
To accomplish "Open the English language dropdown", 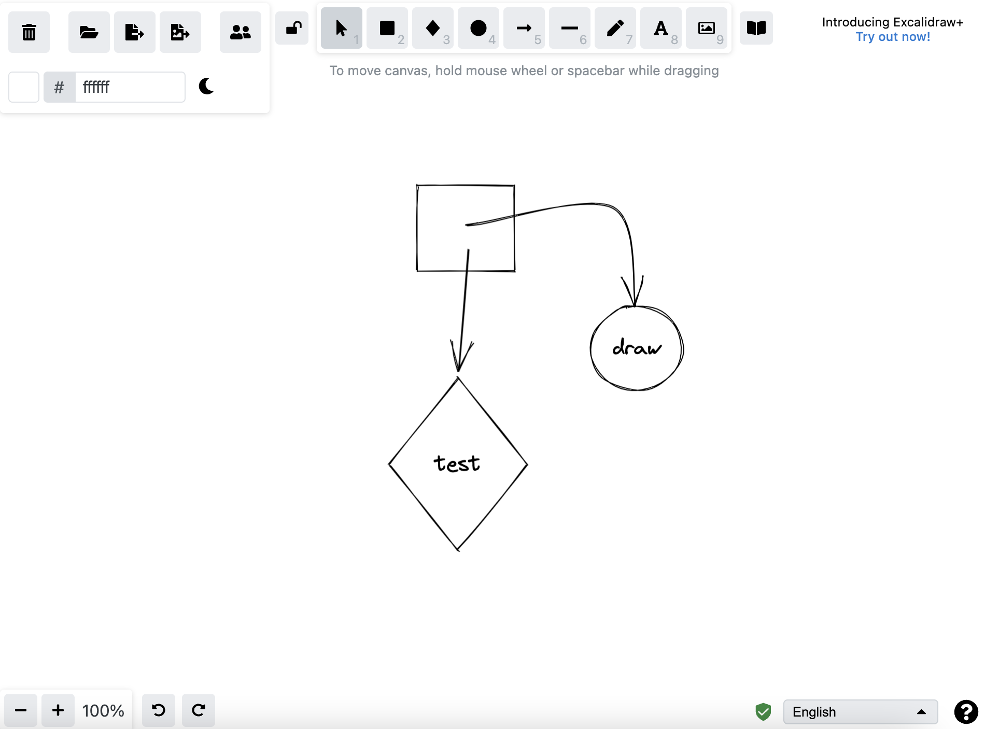I will coord(860,712).
